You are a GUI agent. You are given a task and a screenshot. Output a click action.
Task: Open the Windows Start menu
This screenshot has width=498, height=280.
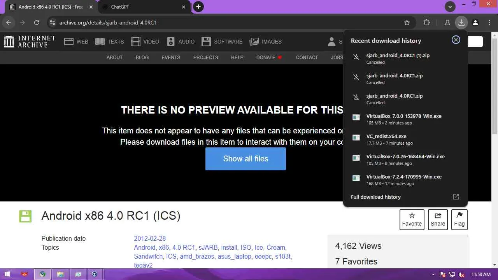click(7, 274)
